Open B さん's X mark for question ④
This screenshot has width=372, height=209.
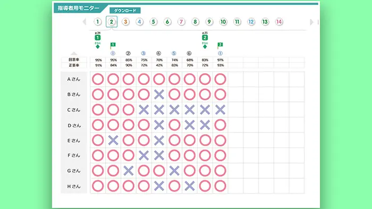click(x=159, y=94)
